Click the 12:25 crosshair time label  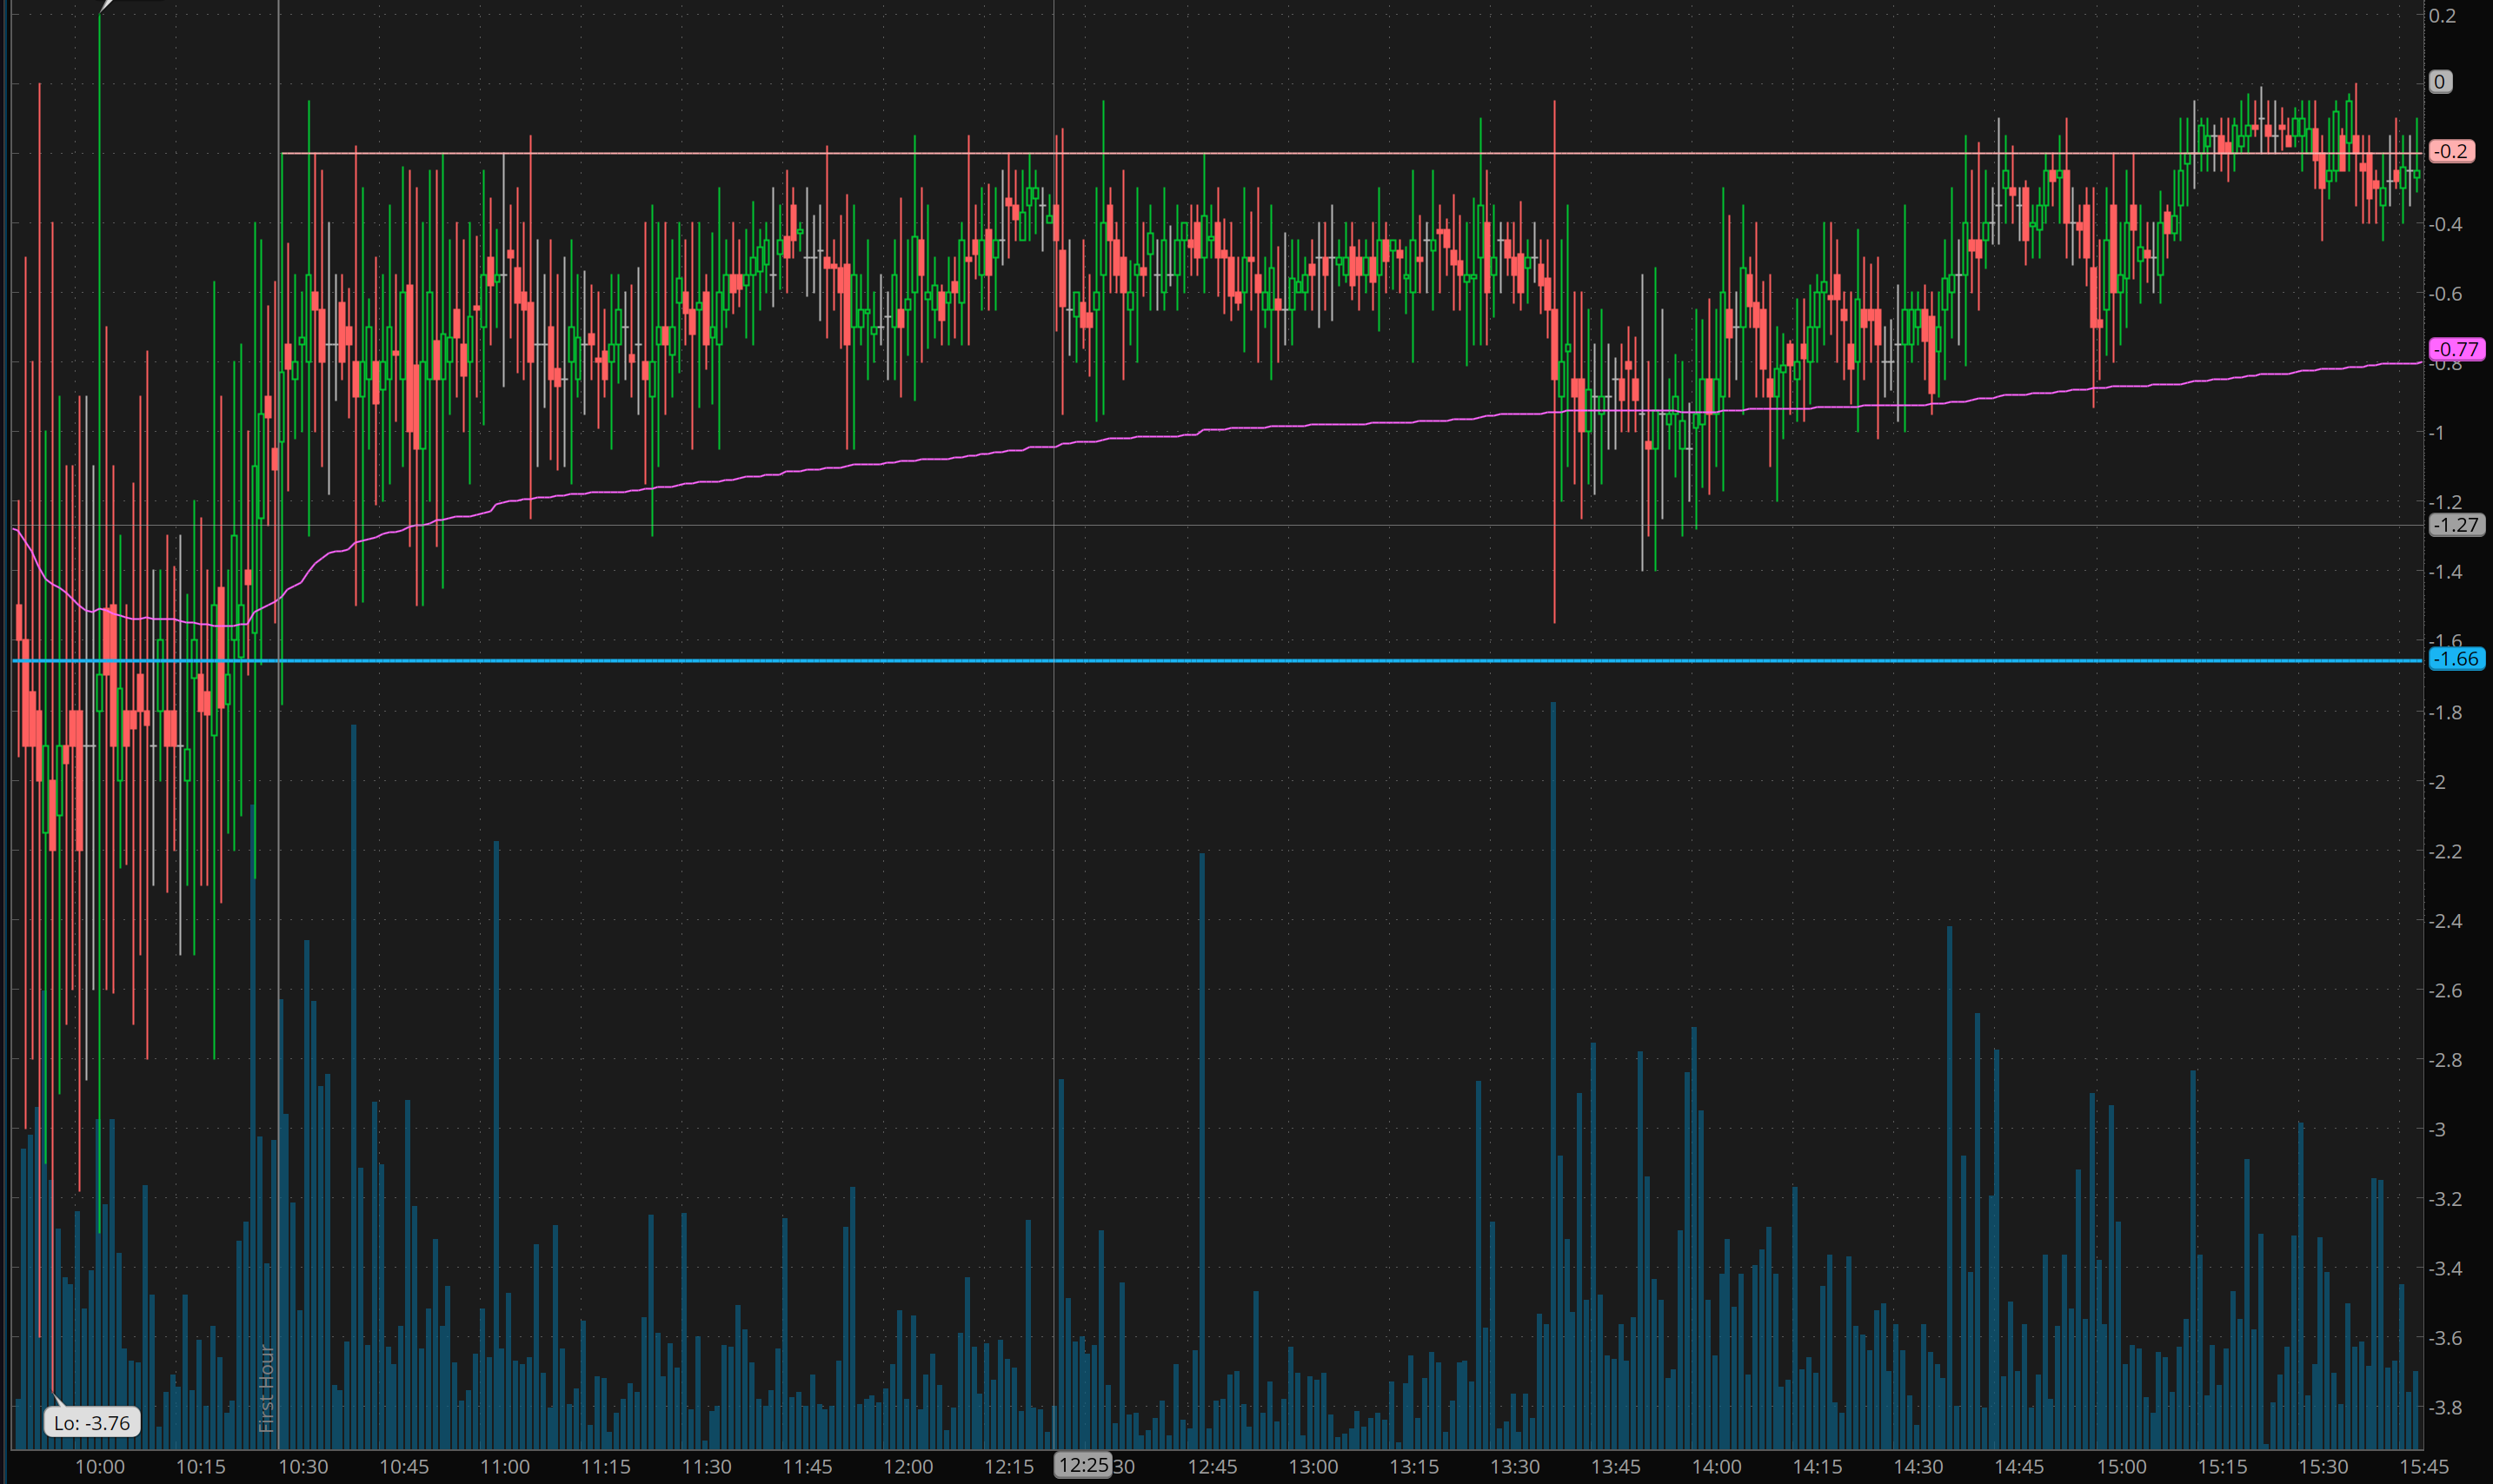(x=1083, y=1465)
